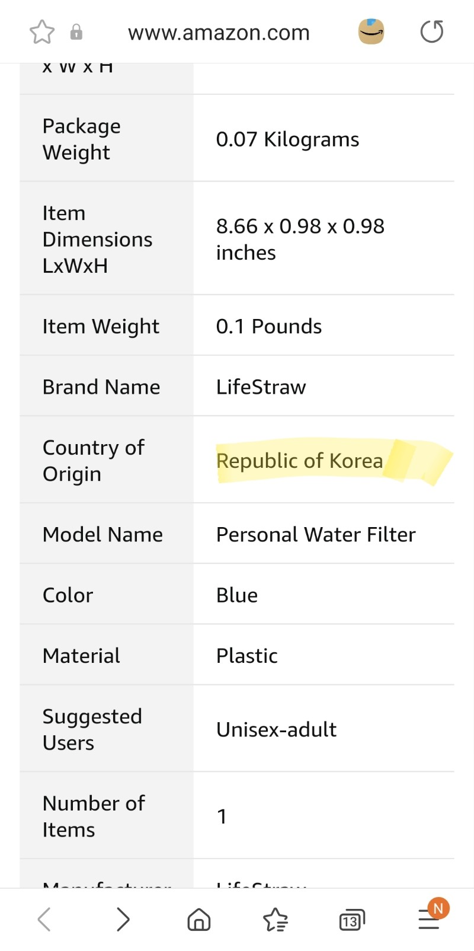Tap the Unisex-adult suggested users value

276,730
